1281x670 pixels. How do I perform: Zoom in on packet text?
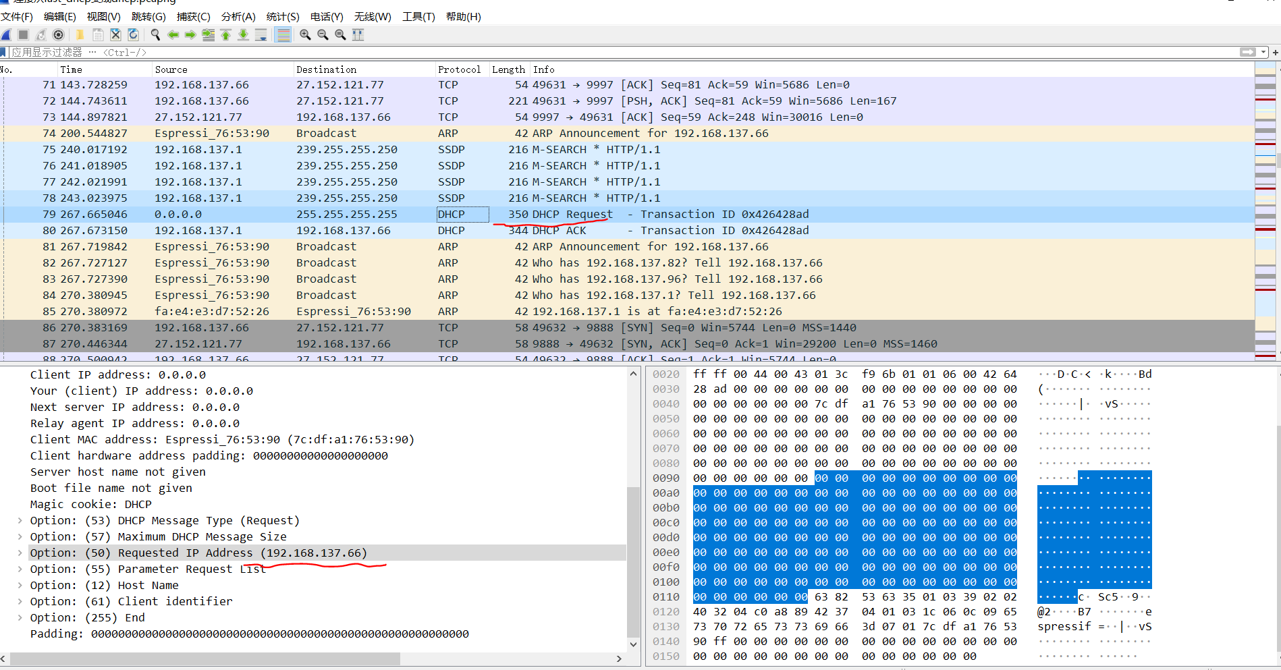305,35
